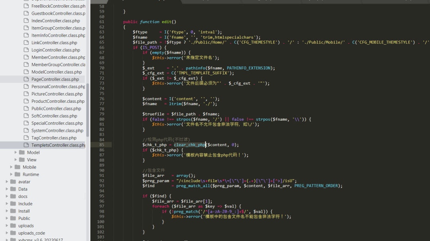Open PersonalController.class.php file

(59, 87)
